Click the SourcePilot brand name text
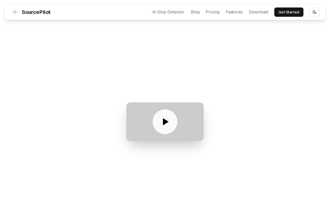The width and height of the screenshot is (330, 220). tap(36, 12)
